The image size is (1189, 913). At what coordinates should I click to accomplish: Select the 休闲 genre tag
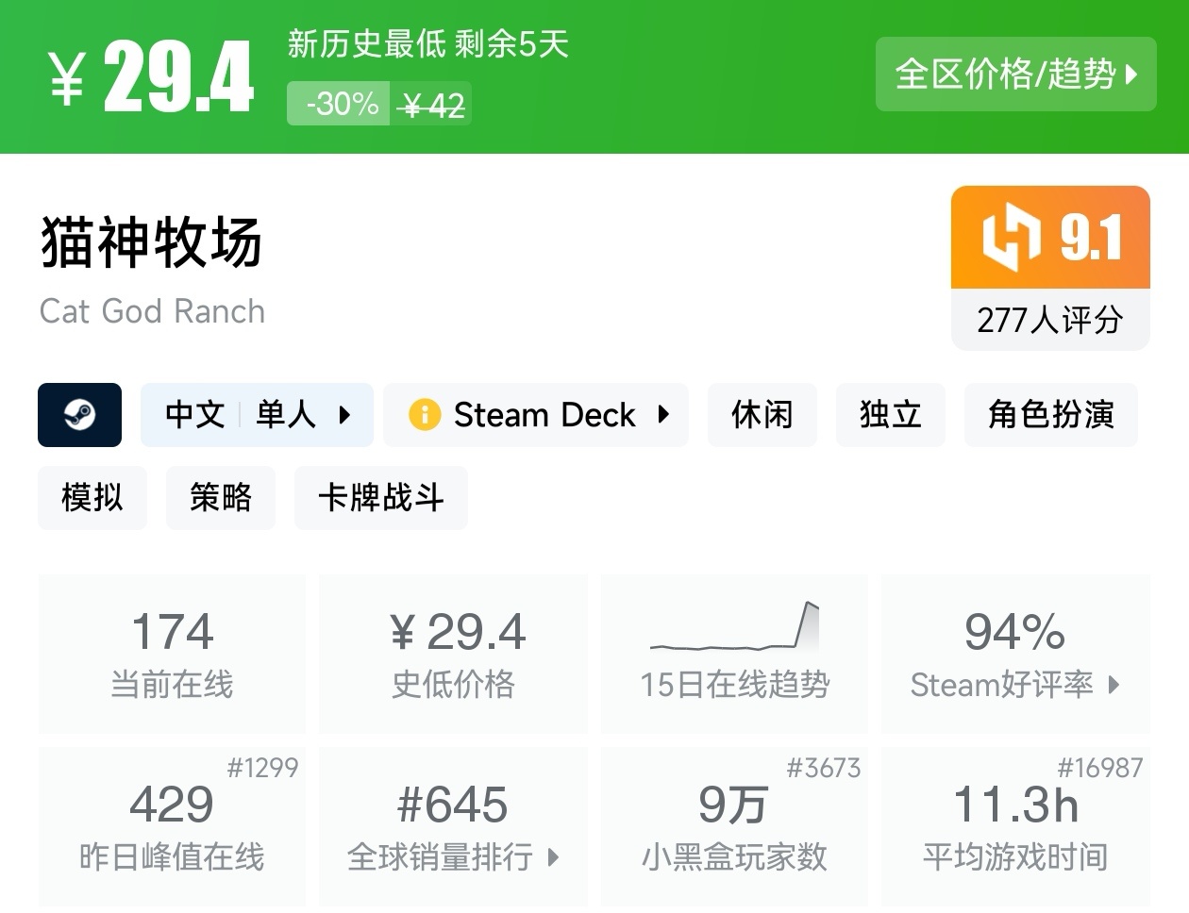tap(762, 415)
